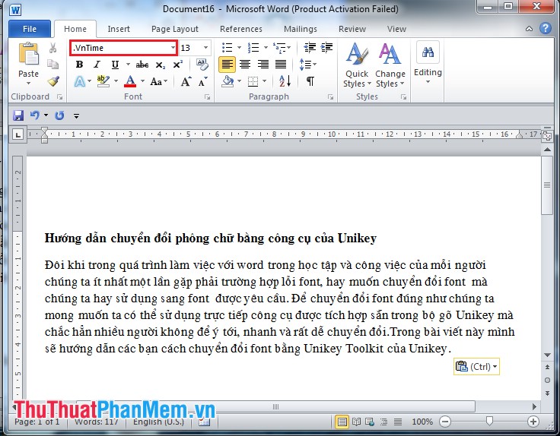Toggle Superscript formatting
Image resolution: width=560 pixels, height=436 pixels.
click(x=178, y=65)
